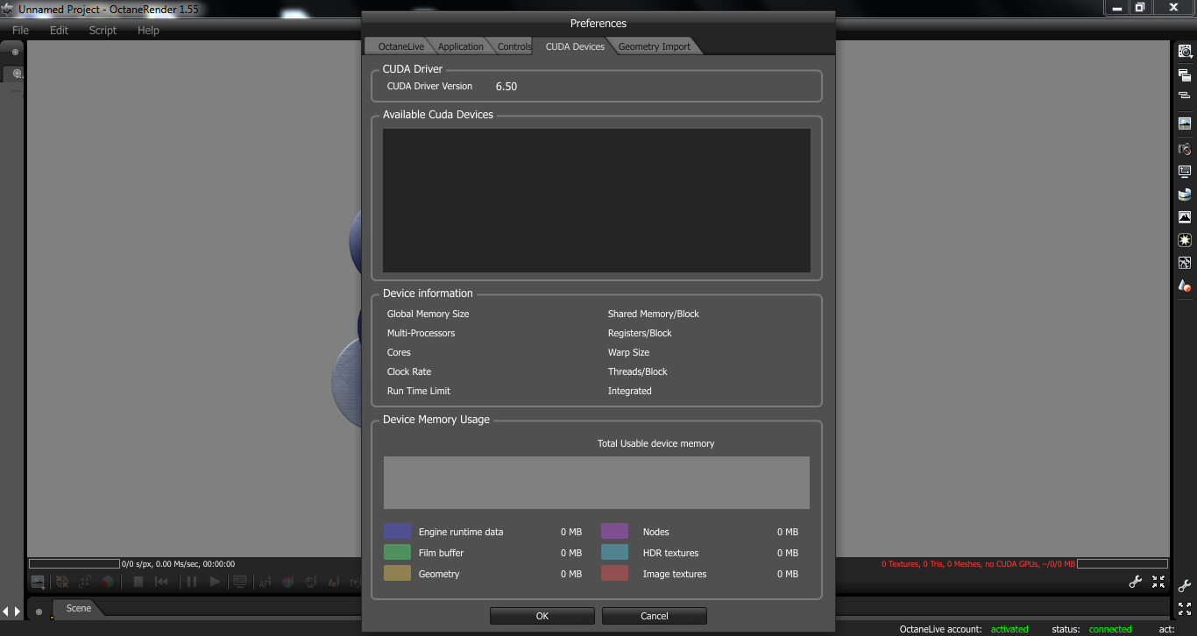Click the recenter view lifebuoy icon

62,582
